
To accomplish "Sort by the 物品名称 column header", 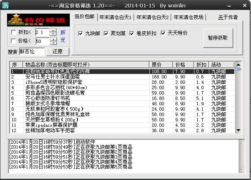I will 86,65.
